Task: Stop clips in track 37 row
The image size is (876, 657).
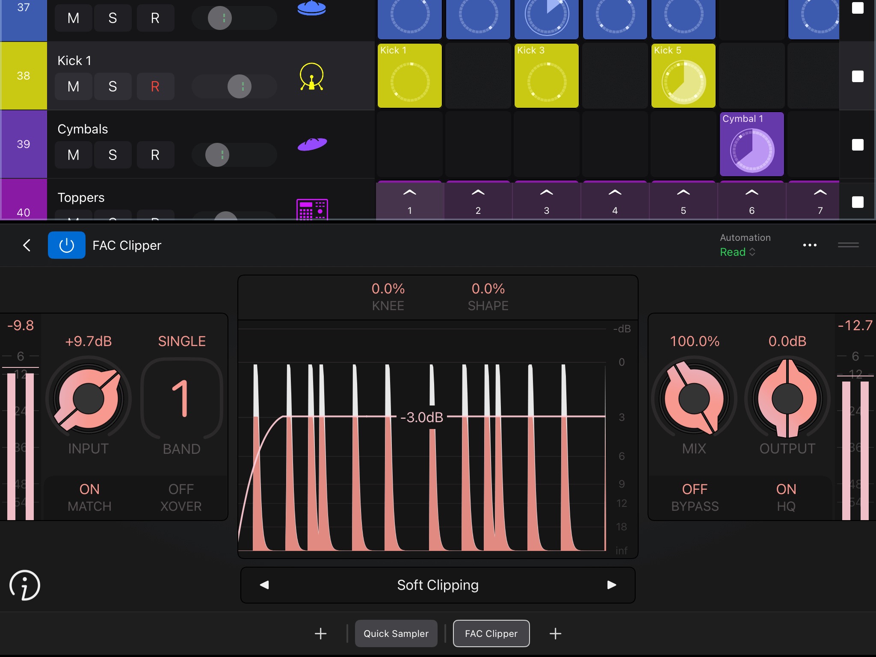Action: click(858, 8)
